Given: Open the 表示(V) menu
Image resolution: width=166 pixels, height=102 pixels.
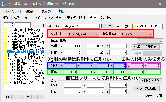Looking at the screenshot, I should click(47, 11).
